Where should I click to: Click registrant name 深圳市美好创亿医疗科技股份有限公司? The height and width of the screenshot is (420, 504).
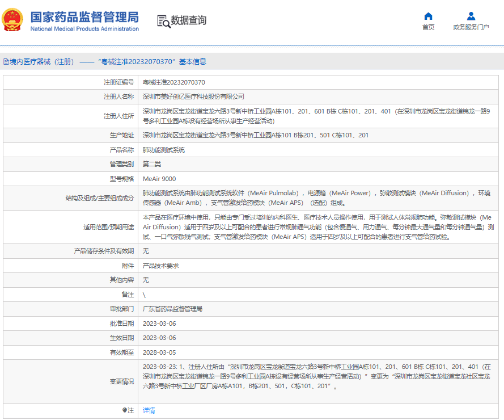pyautogui.click(x=193, y=96)
